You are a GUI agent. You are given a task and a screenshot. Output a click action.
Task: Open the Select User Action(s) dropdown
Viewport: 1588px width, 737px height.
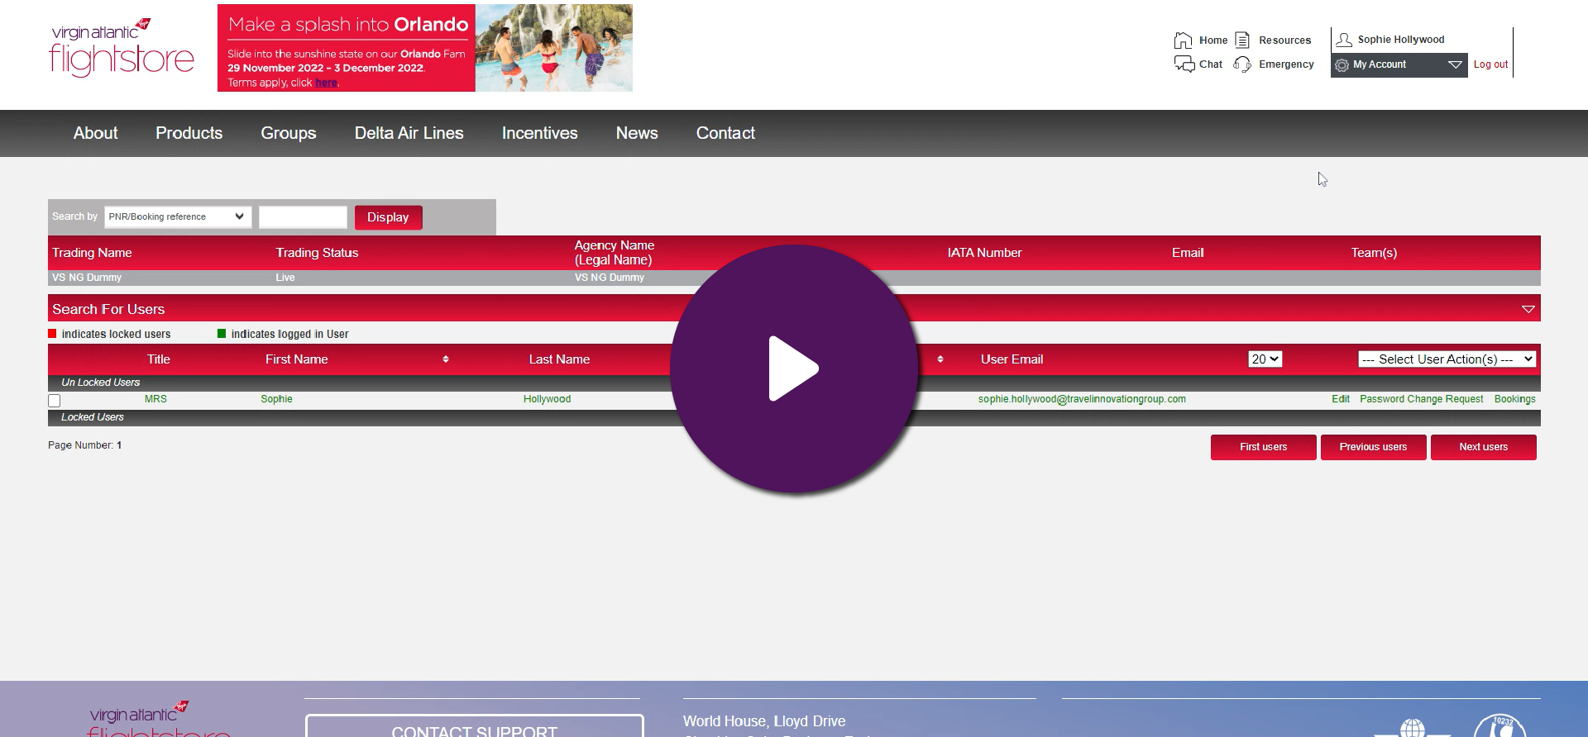pyautogui.click(x=1447, y=359)
